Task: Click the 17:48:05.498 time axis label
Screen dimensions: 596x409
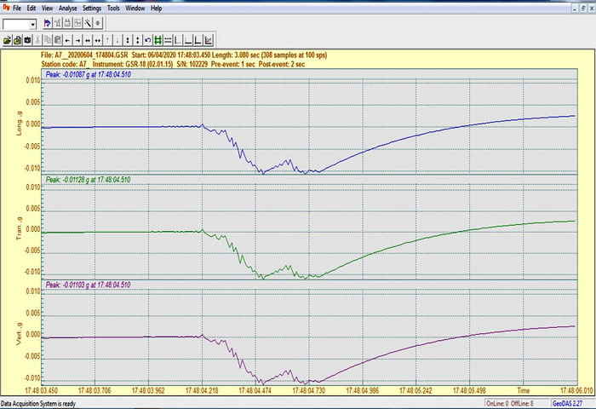Action: tap(470, 391)
